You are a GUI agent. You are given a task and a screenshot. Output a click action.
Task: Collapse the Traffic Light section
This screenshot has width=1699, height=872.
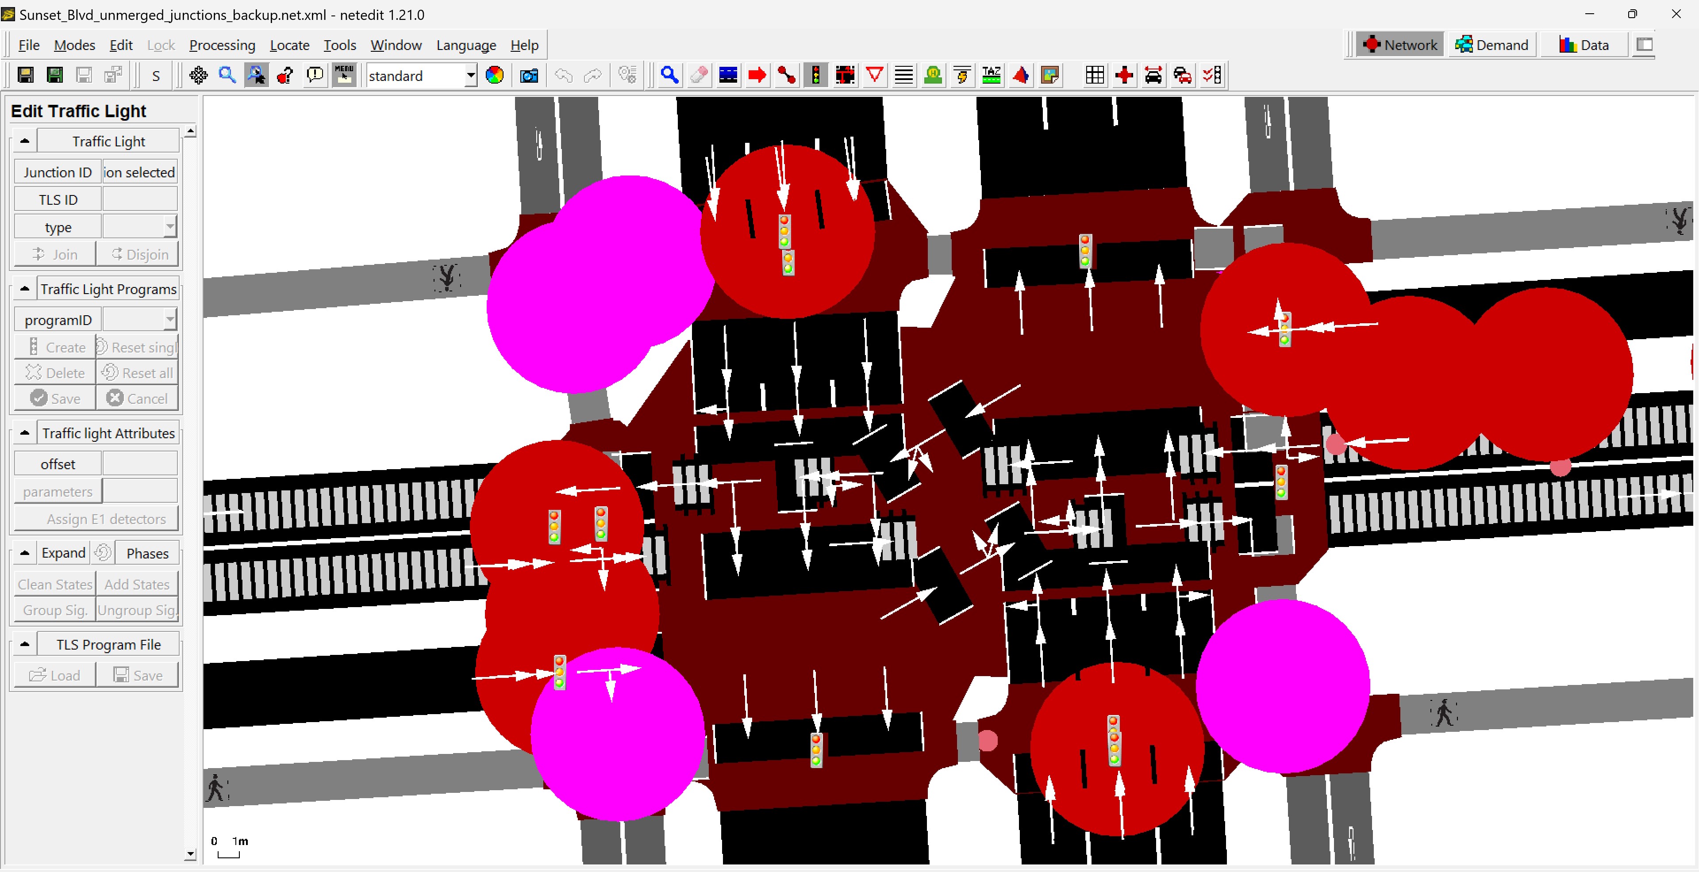(x=25, y=141)
